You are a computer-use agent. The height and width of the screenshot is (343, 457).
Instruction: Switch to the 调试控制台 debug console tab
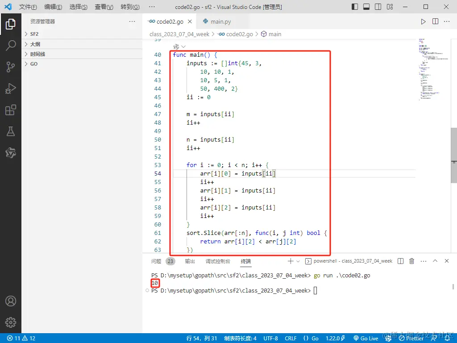pyautogui.click(x=218, y=261)
